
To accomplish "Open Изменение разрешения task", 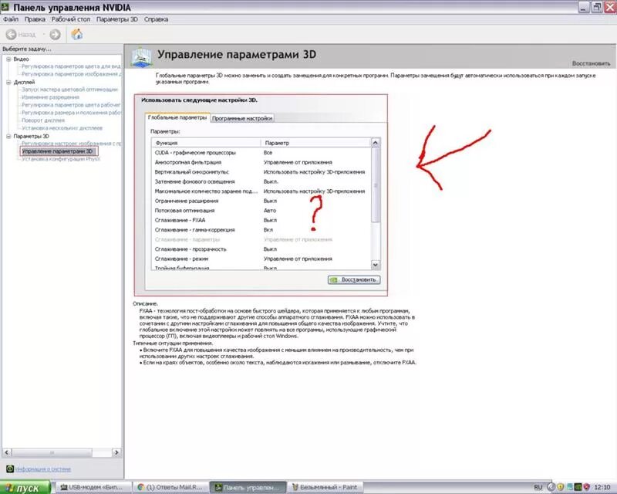I will pyautogui.click(x=50, y=97).
